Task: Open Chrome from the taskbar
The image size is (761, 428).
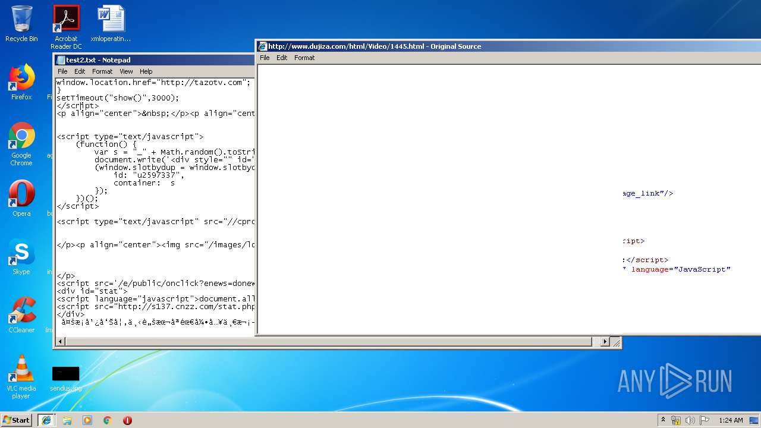Action: coord(108,420)
